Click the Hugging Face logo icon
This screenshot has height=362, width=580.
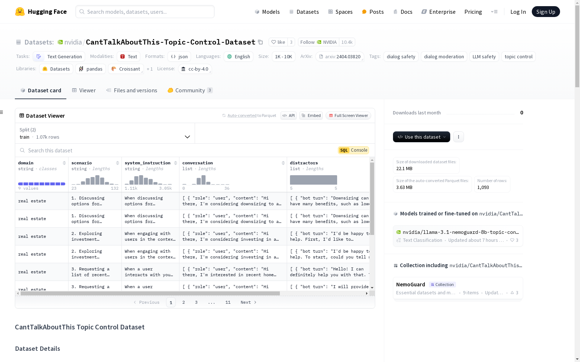(20, 12)
